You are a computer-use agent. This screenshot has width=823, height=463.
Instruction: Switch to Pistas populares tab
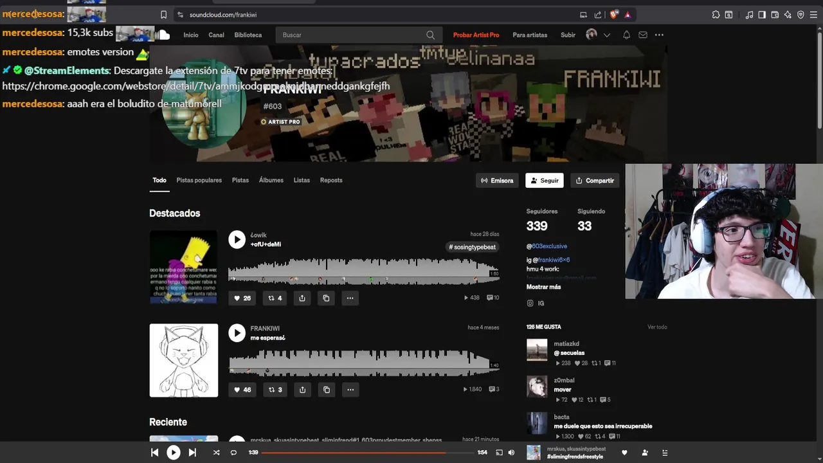point(199,180)
